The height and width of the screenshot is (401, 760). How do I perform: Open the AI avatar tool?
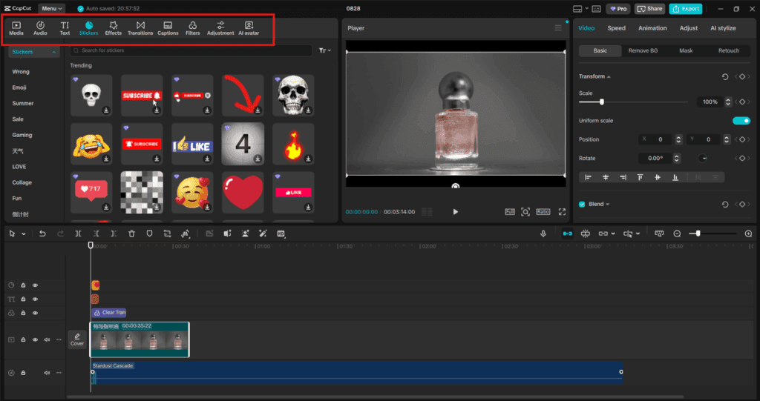pos(249,28)
